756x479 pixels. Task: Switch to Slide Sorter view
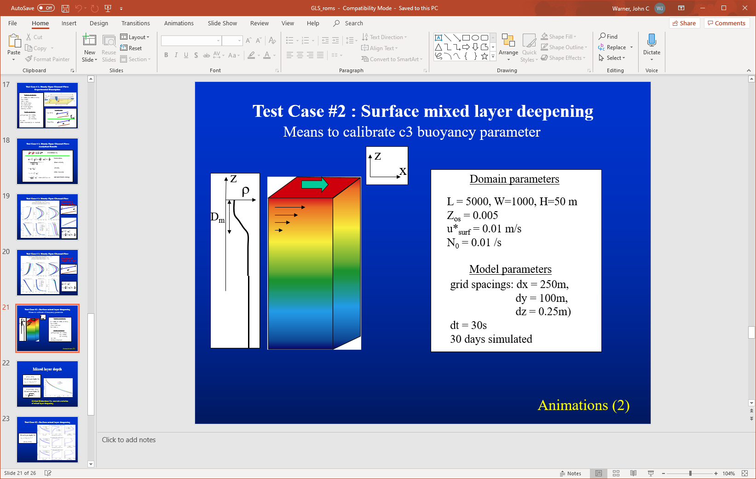616,473
